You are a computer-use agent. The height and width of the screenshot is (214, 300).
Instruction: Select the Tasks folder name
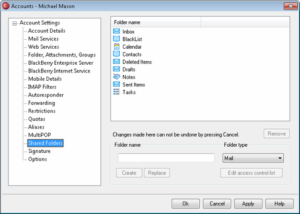coord(129,92)
